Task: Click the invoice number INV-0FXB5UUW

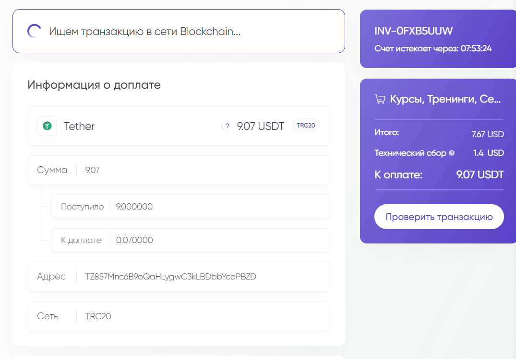Action: click(414, 31)
